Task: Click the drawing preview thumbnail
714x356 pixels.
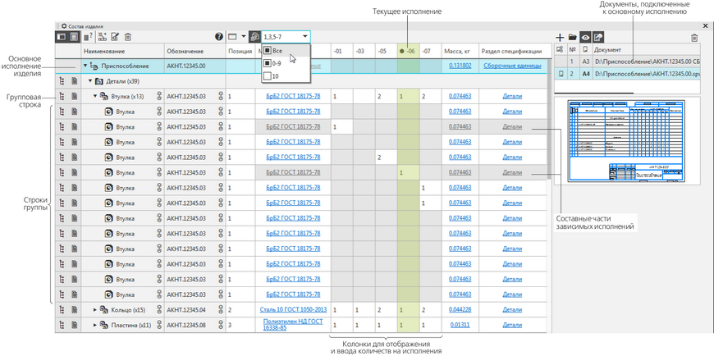Action: (x=627, y=141)
